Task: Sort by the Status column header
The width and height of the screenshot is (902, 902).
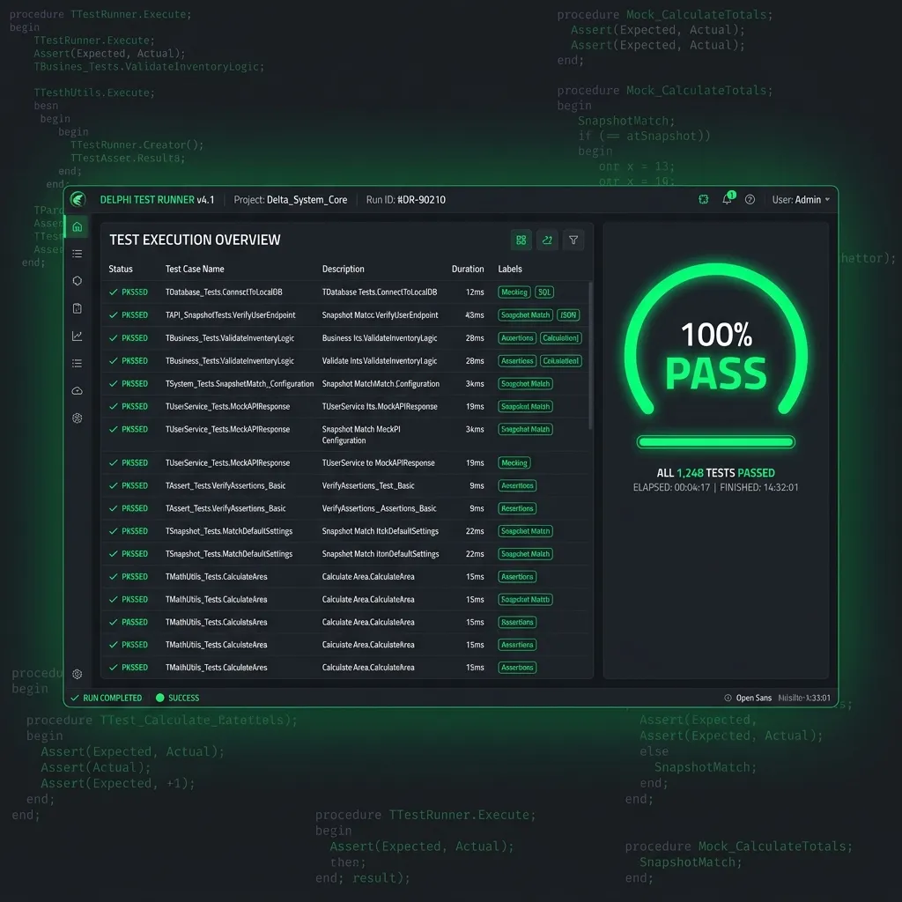Action: (121, 269)
